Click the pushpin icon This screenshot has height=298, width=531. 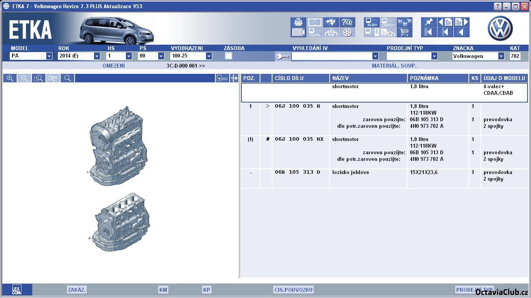pos(429,22)
